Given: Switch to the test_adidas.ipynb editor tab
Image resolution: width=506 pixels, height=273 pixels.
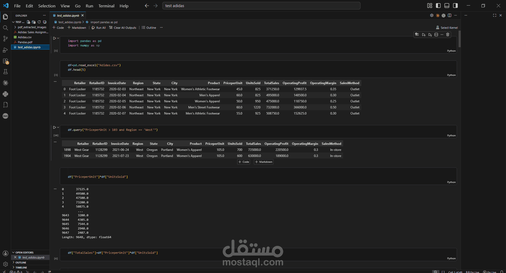Looking at the screenshot, I should click(x=68, y=16).
